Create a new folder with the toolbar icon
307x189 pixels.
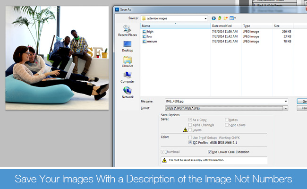(226, 18)
